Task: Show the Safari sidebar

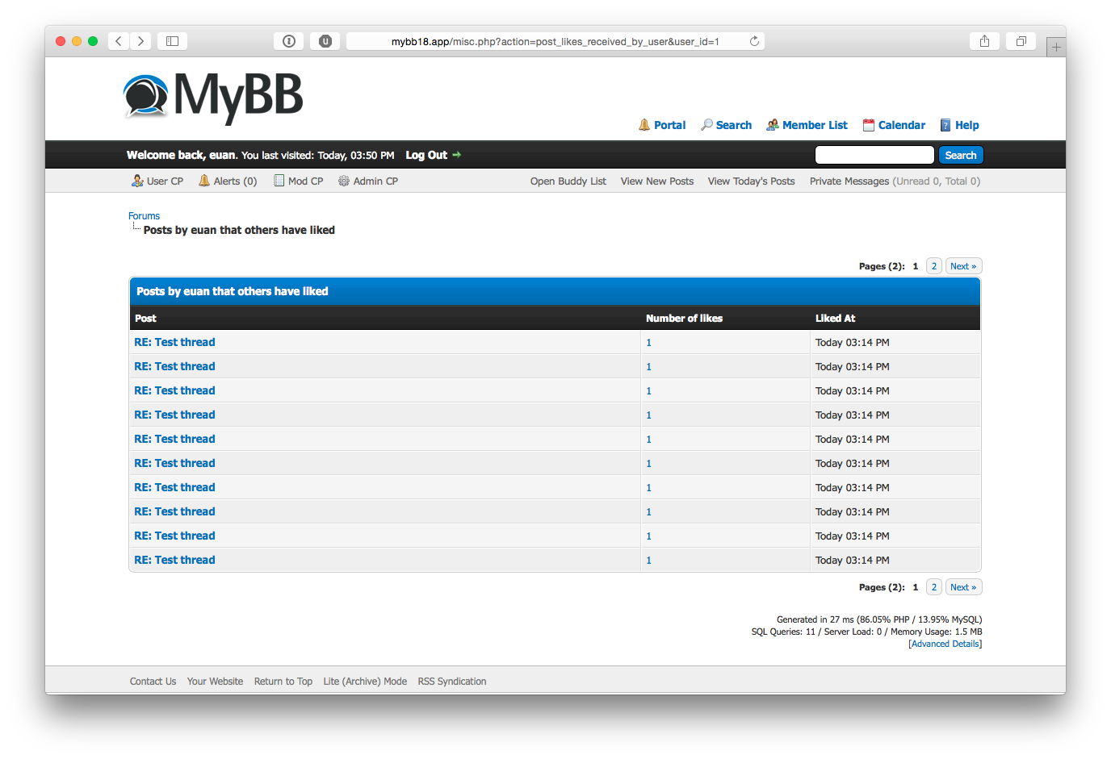Action: pyautogui.click(x=172, y=41)
